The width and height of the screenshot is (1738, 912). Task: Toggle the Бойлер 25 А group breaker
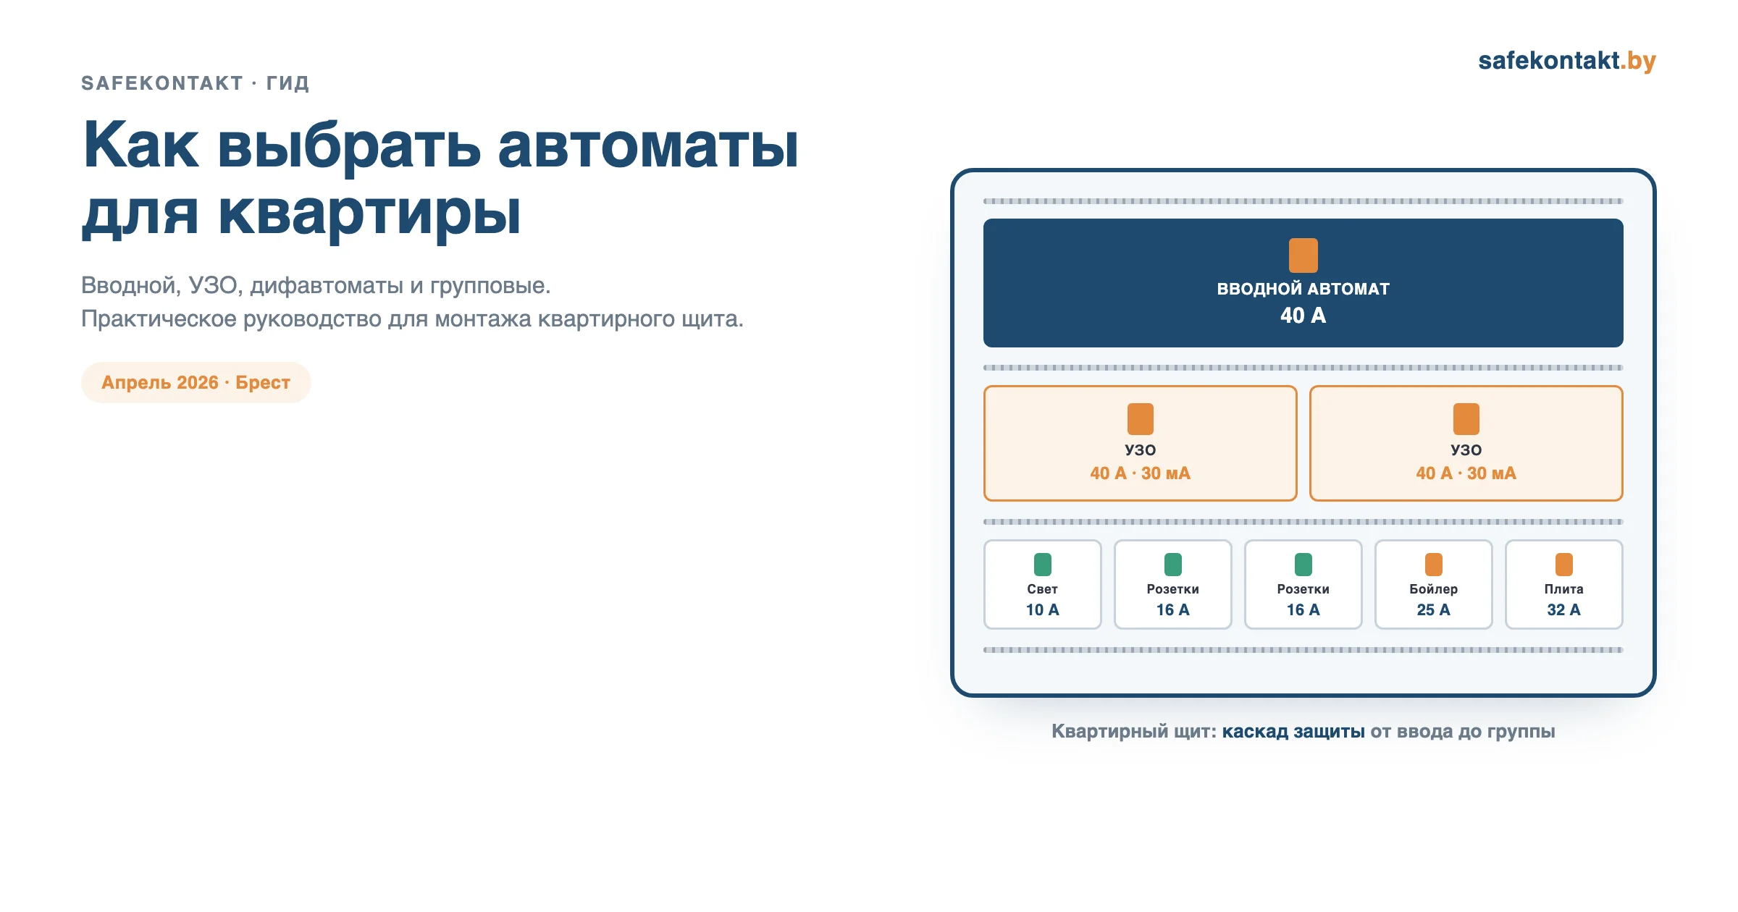click(x=1433, y=585)
